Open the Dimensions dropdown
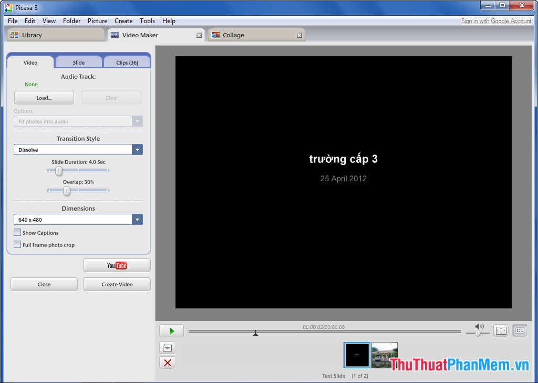 point(137,219)
